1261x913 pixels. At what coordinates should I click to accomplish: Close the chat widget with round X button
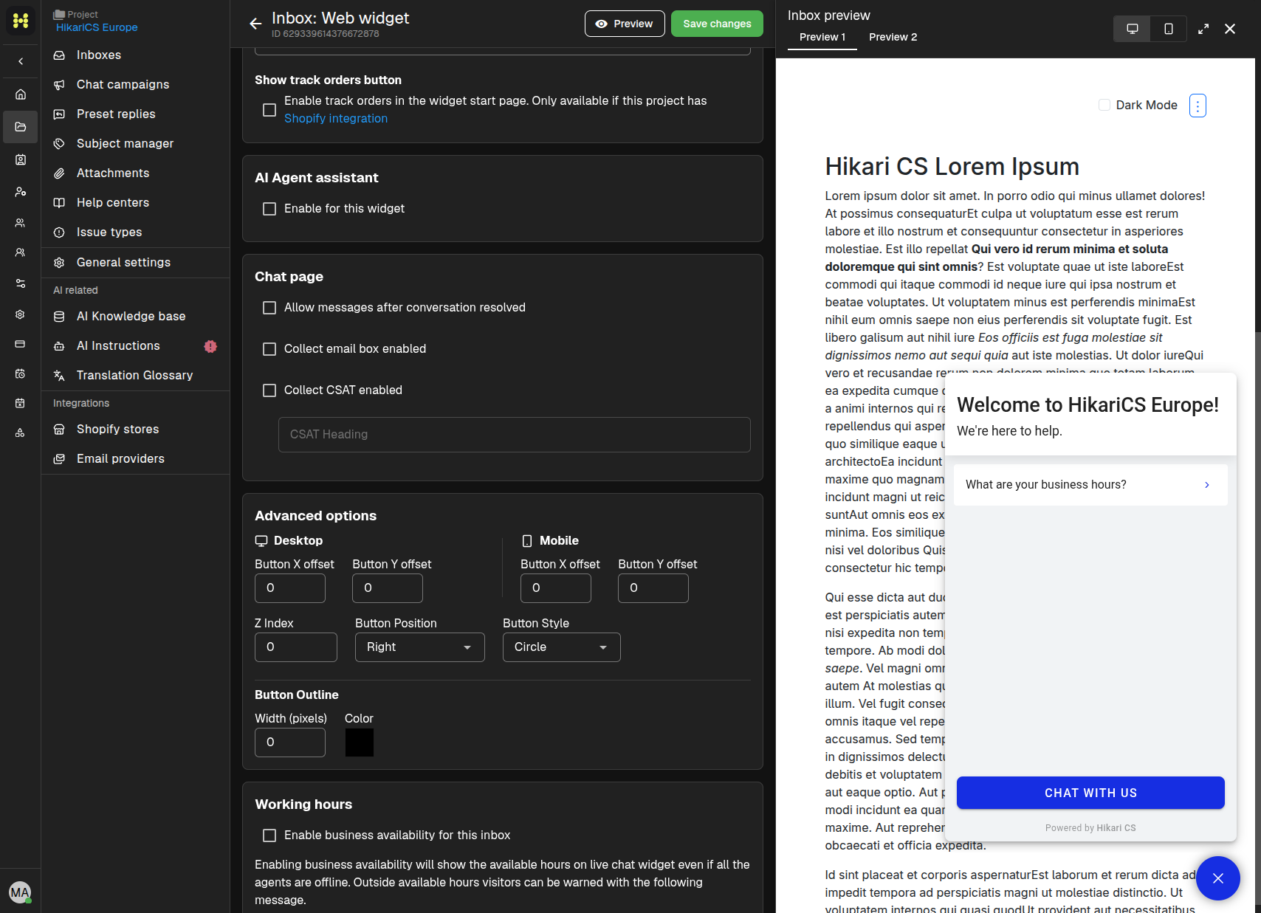click(x=1218, y=878)
